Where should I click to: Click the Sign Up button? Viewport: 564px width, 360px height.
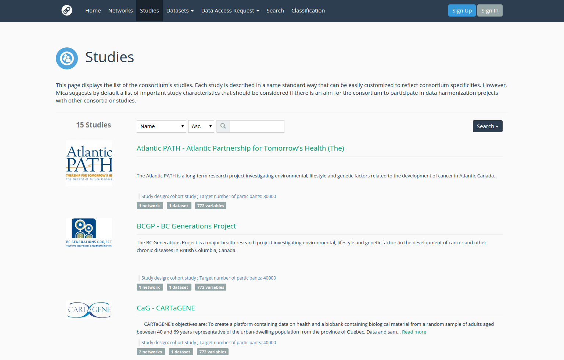(x=462, y=11)
